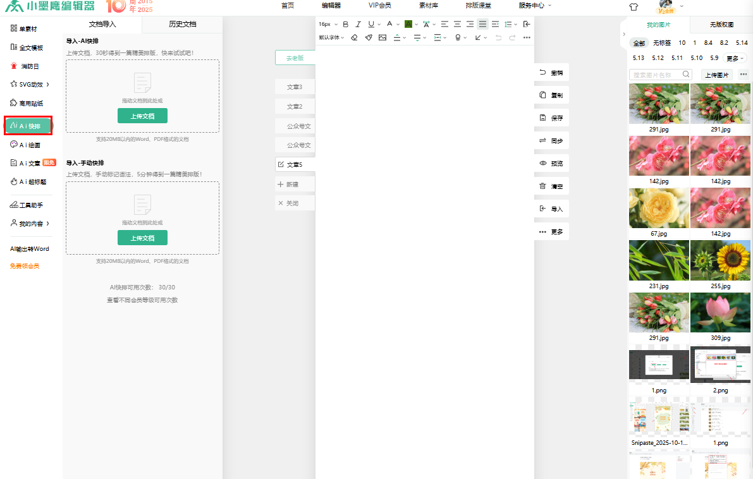Click the copy (复制) side button
The height and width of the screenshot is (479, 753).
pos(551,95)
